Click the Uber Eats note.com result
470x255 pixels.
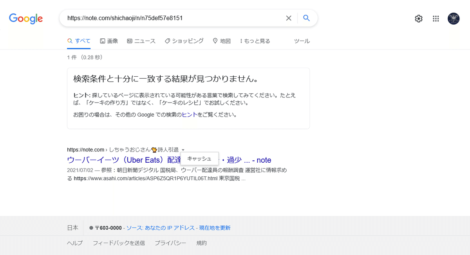coord(117,160)
